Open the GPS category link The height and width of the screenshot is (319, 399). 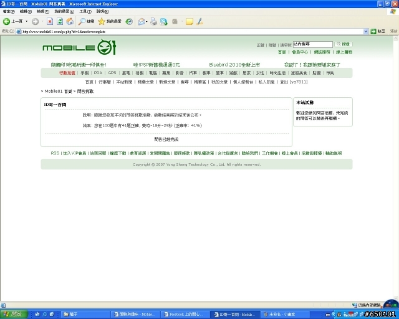point(112,73)
